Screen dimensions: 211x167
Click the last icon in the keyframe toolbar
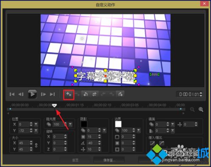tap(120, 94)
